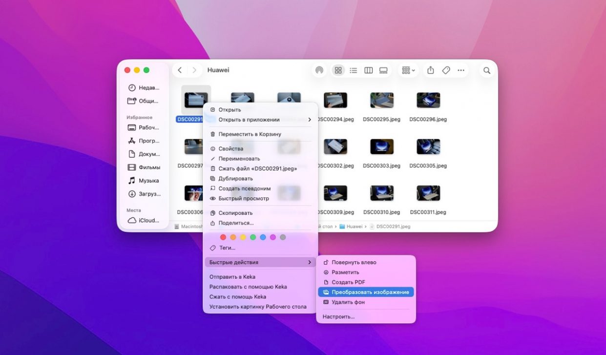Apply the green tag color
Image resolution: width=606 pixels, height=355 pixels.
253,237
